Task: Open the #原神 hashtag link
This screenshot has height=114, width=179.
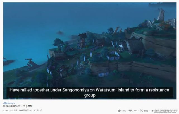Action: [5, 103]
